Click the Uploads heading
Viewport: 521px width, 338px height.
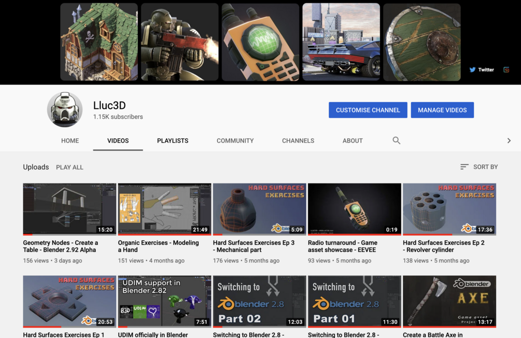[36, 167]
